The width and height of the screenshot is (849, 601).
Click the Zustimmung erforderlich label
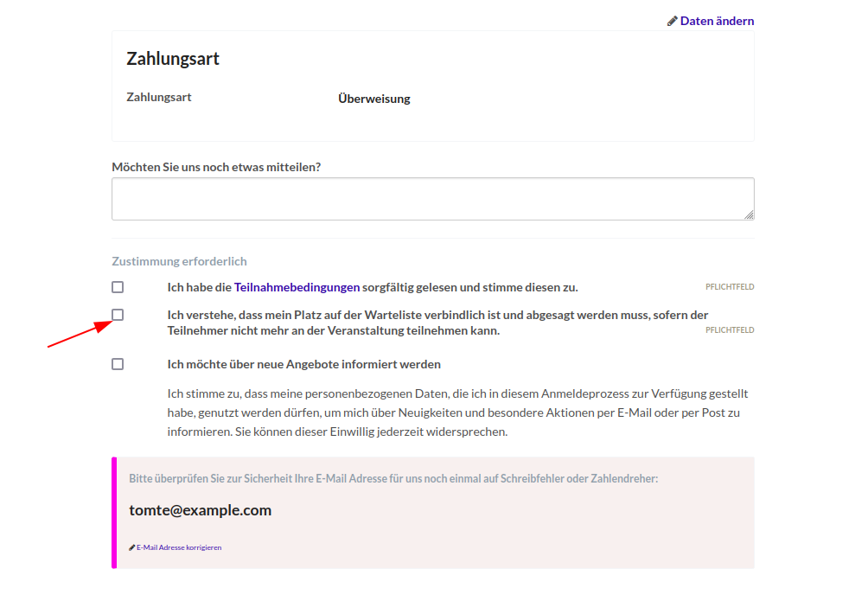[x=179, y=261]
